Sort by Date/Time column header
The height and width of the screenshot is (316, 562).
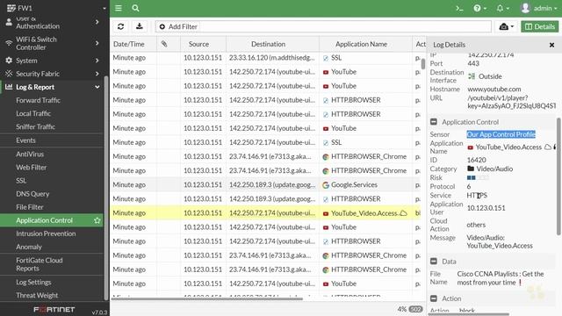point(129,44)
